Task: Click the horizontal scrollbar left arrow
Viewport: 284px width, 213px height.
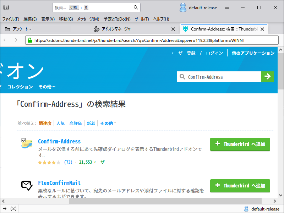Action: click(x=3, y=201)
